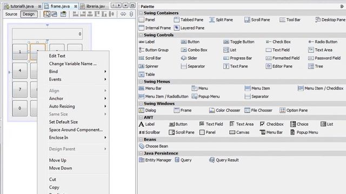Select the Text Pane component
346x194 pixels.
[x=236, y=66]
